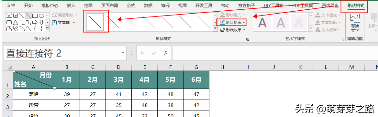The image size is (378, 117).
Task: Select the 形状格式 tab
Action: tap(356, 5)
